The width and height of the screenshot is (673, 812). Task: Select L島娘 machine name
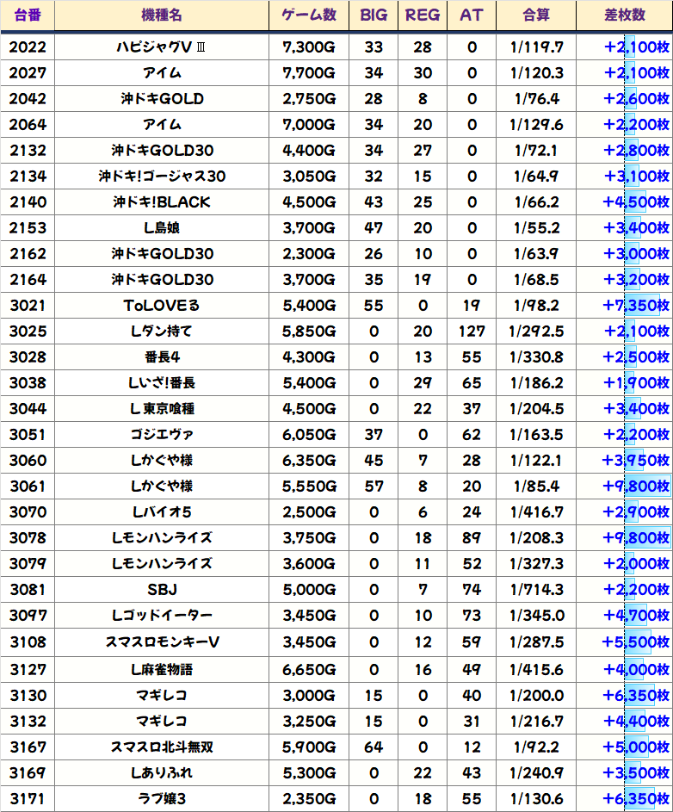(x=162, y=228)
